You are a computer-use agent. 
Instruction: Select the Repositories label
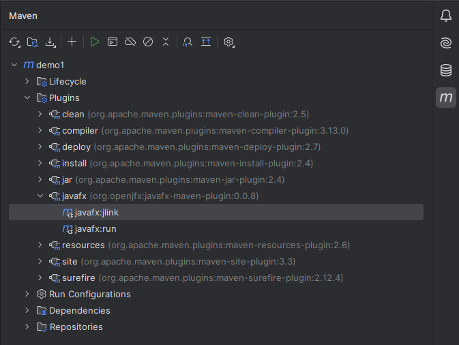pos(76,327)
